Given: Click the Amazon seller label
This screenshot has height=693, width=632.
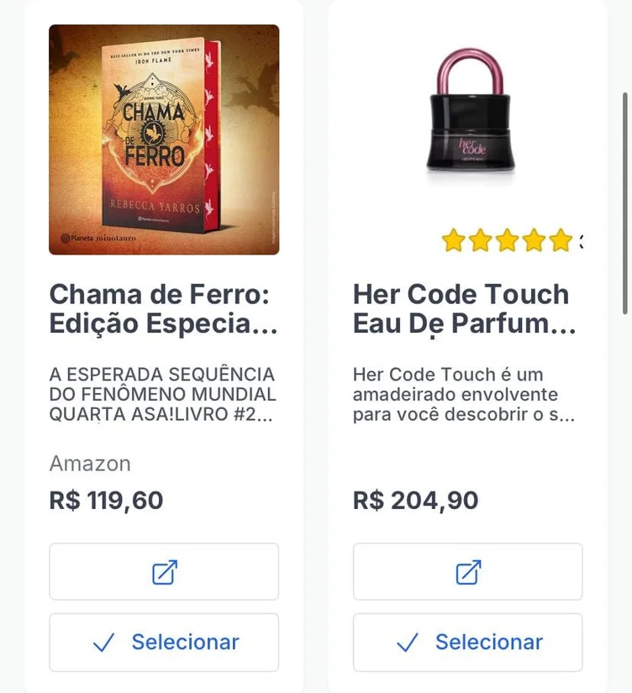Looking at the screenshot, I should 90,464.
